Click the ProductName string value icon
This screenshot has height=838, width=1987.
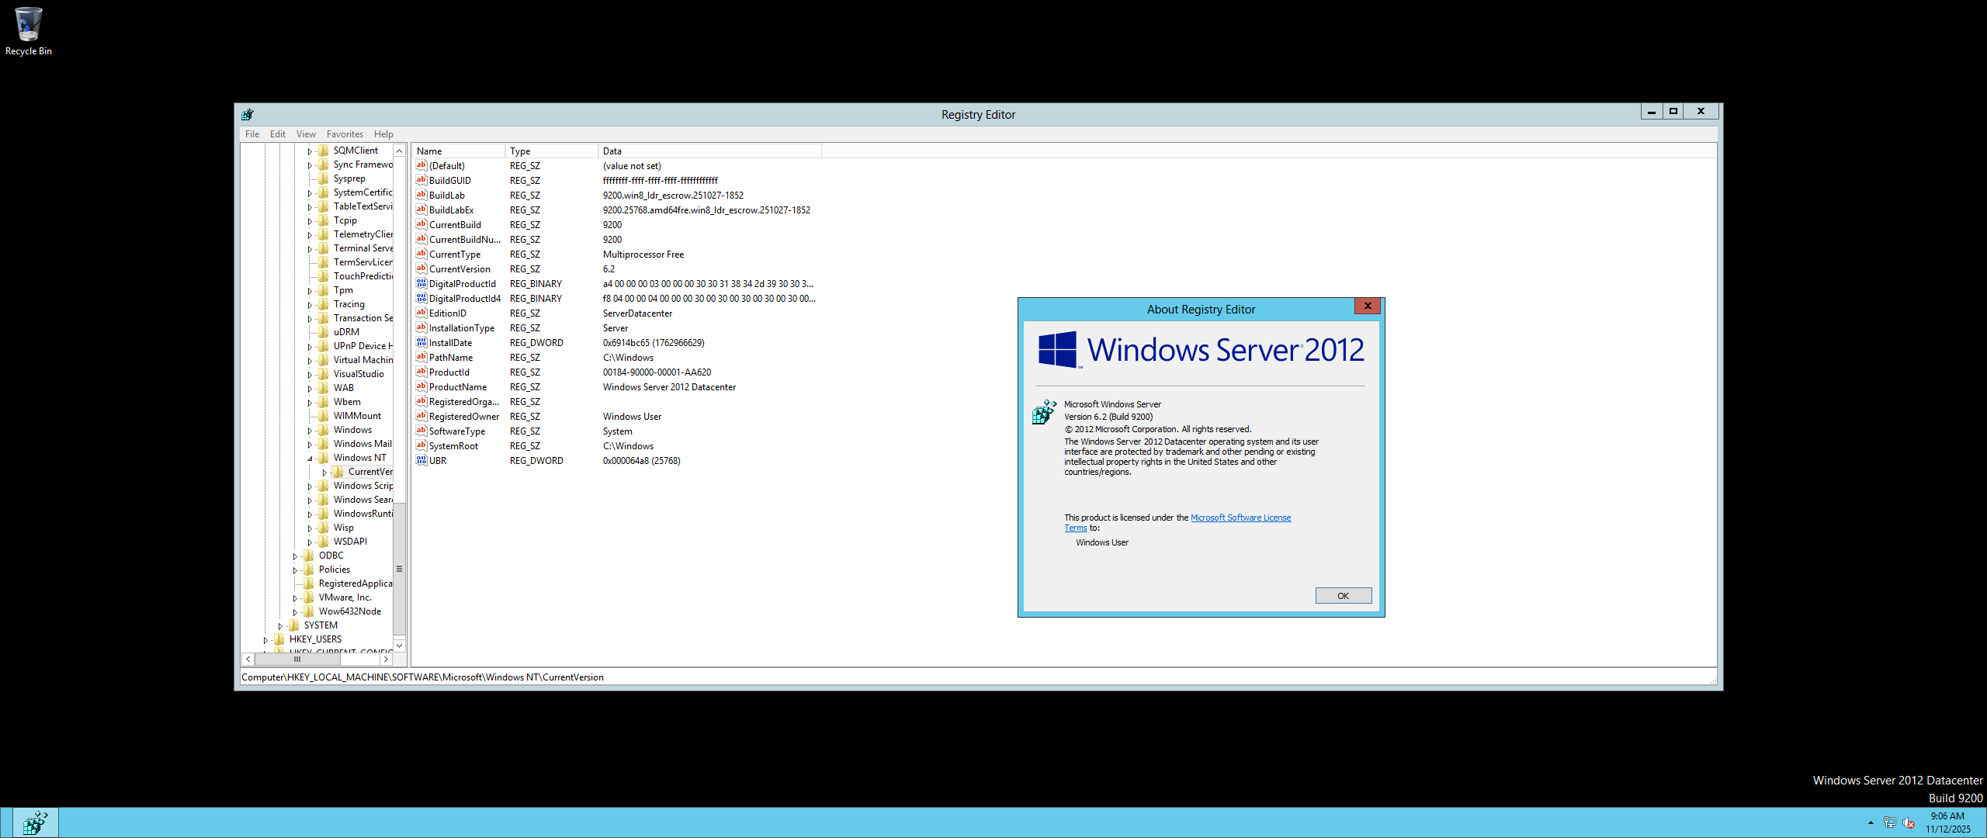(x=421, y=386)
